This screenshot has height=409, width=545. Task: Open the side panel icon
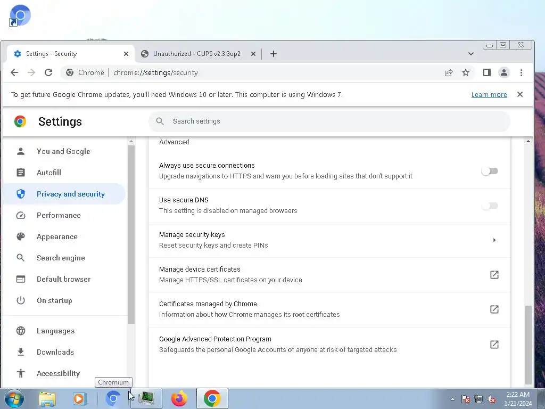tap(486, 72)
